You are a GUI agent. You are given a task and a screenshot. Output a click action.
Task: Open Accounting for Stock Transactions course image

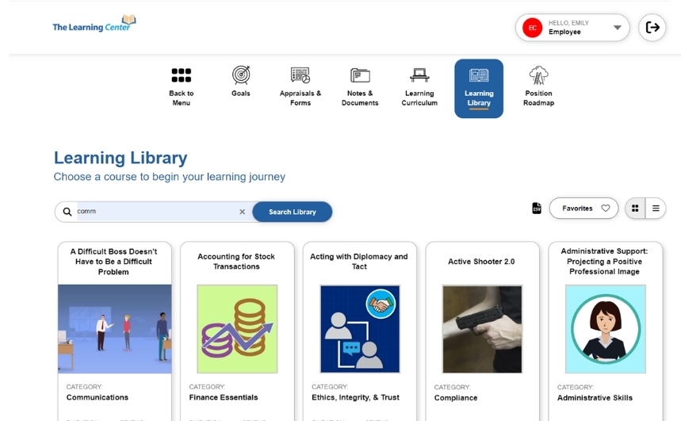(237, 329)
